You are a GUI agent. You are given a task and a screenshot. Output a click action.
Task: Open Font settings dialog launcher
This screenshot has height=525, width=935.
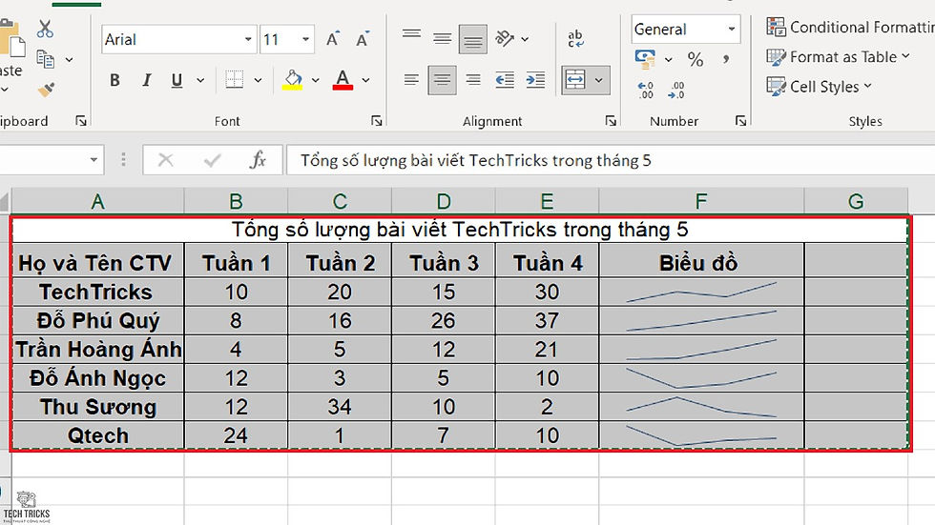click(376, 121)
